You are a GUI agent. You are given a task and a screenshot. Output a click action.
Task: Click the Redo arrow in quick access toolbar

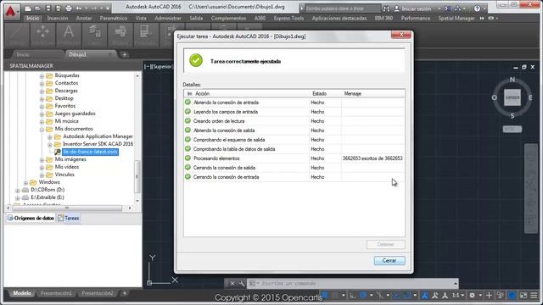94,8
